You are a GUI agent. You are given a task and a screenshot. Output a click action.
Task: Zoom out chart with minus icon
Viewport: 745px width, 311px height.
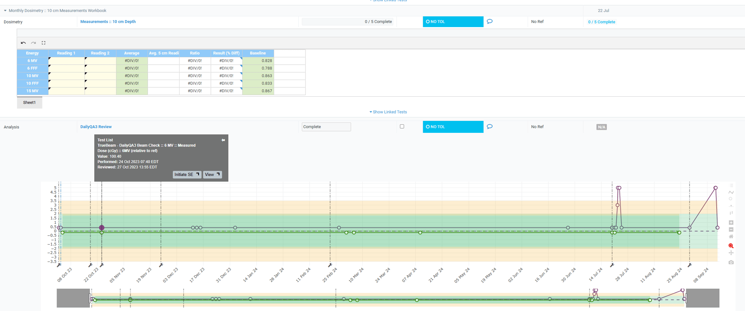[731, 230]
